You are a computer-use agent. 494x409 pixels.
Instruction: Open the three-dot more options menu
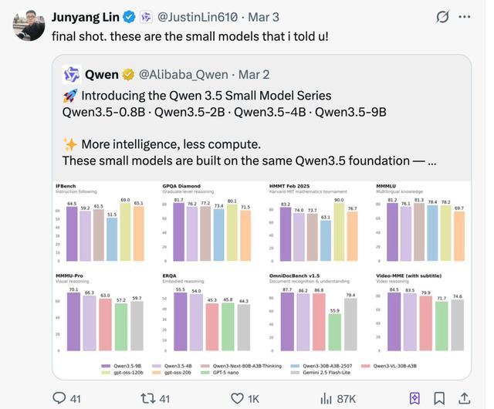pos(465,16)
